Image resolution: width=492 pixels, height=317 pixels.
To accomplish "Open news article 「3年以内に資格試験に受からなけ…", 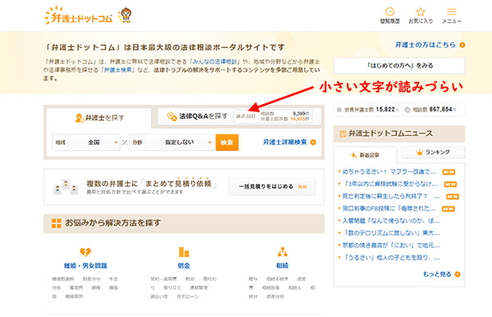I will tap(389, 184).
